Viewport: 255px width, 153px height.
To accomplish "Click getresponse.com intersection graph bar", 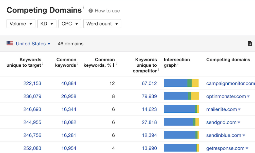I will click(x=181, y=148).
